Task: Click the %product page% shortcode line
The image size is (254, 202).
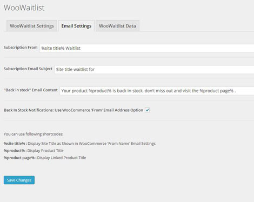Action: pos(45,158)
